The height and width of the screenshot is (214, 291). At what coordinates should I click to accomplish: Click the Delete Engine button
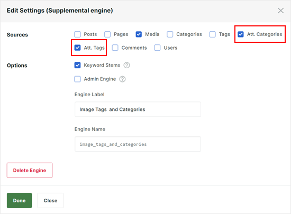pos(30,170)
